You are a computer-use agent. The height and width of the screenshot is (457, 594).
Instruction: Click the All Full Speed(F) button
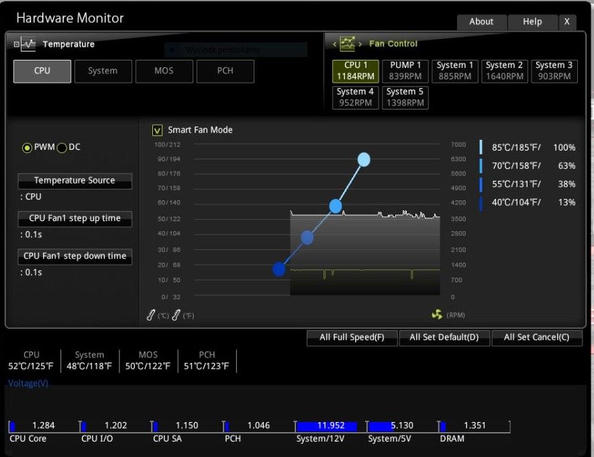(352, 337)
